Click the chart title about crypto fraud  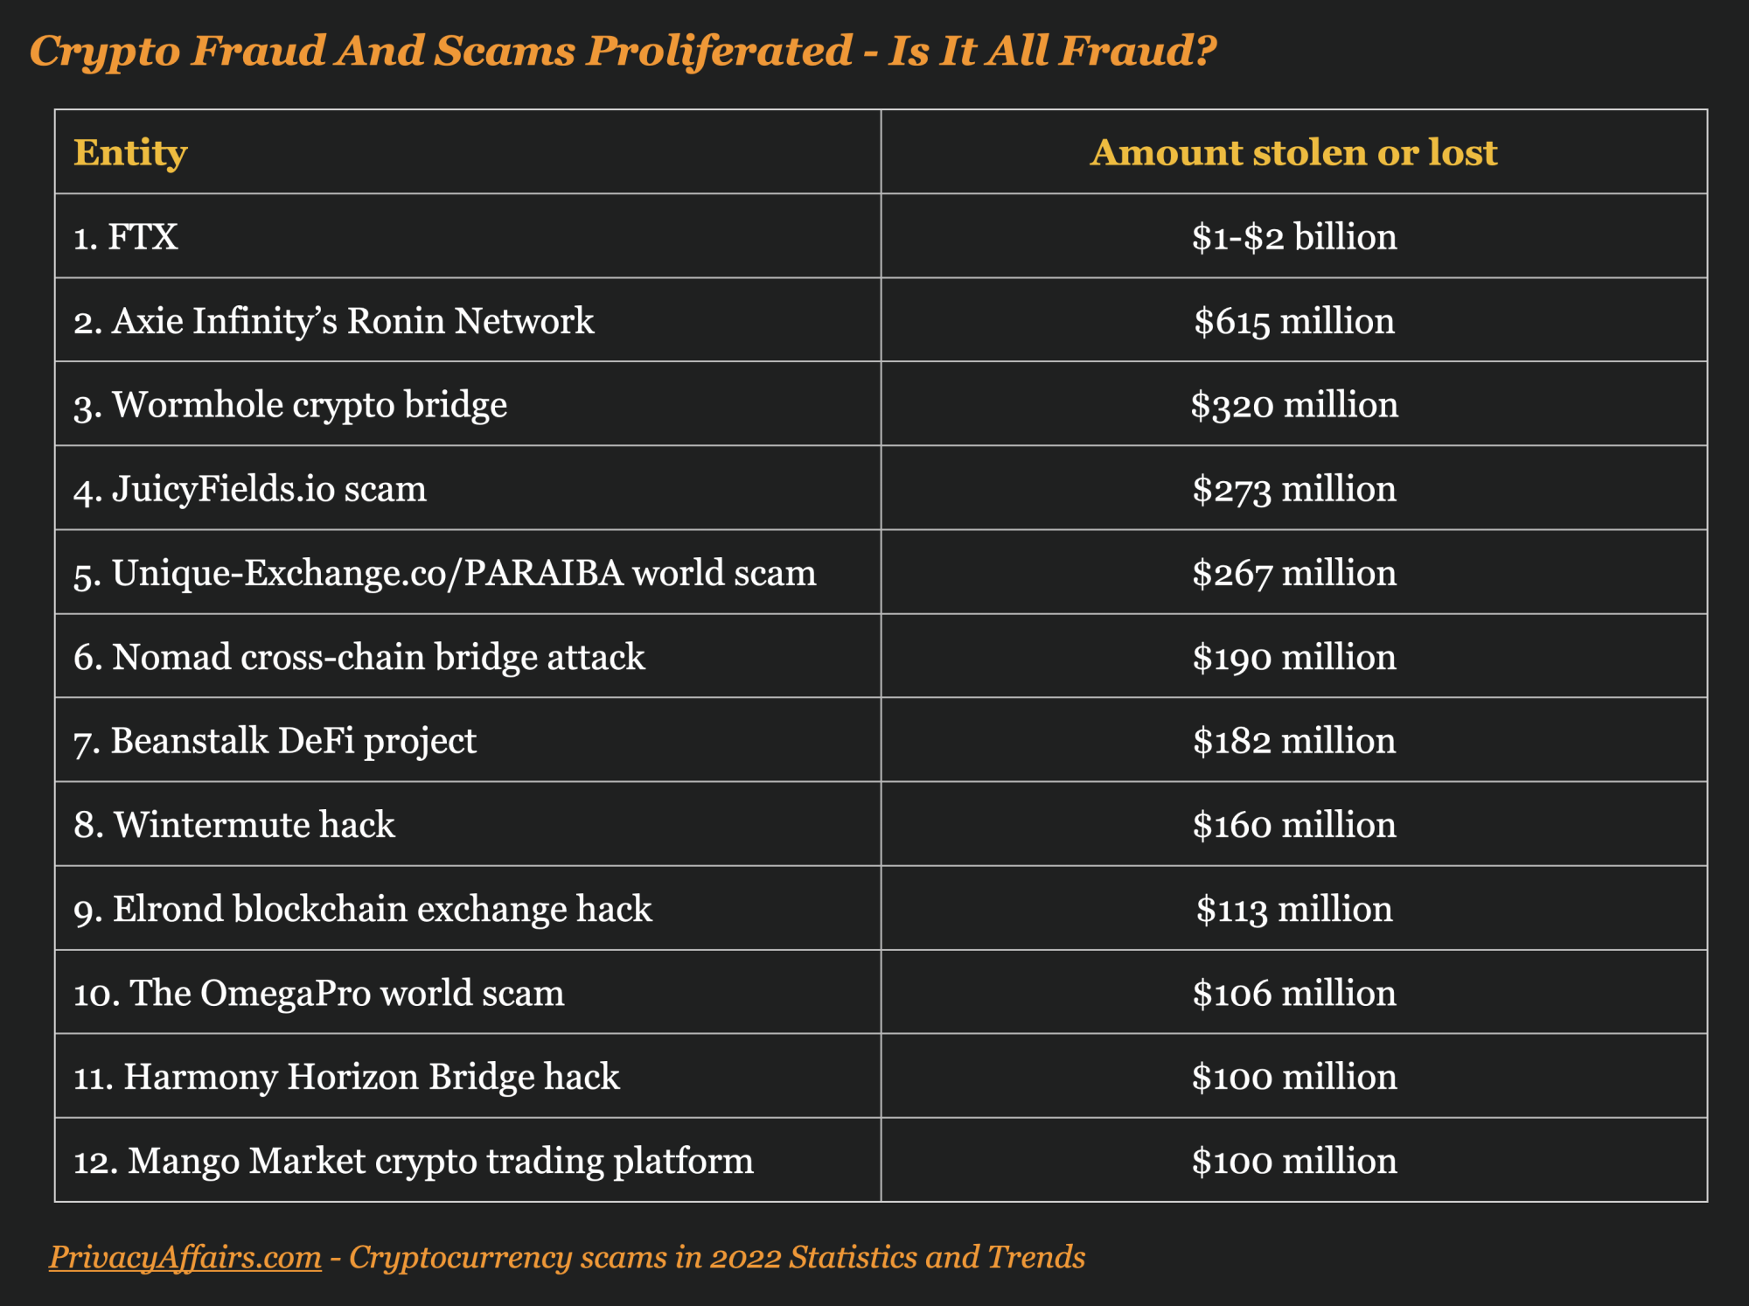click(x=623, y=51)
